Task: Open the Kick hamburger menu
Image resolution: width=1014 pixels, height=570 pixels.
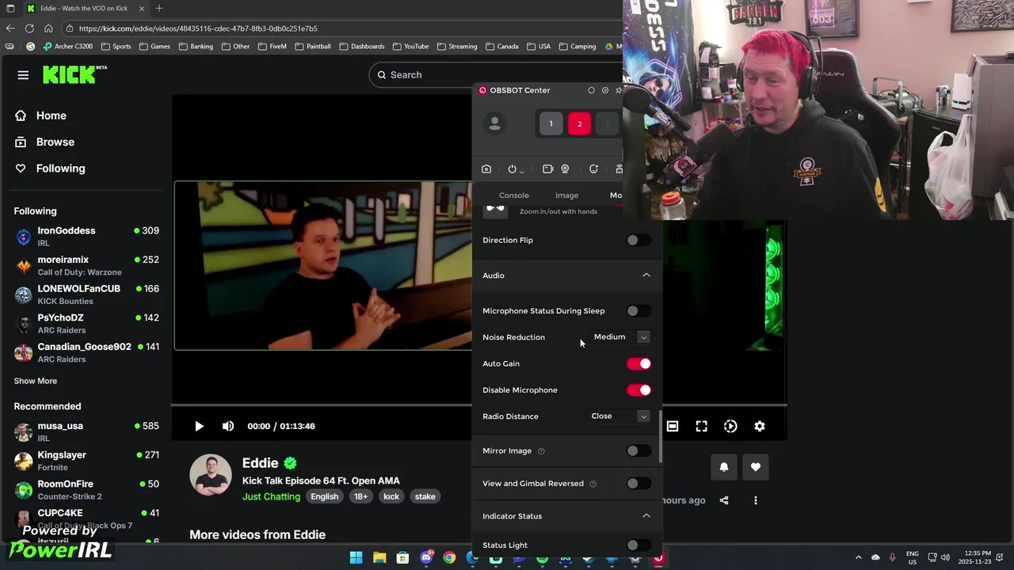Action: (23, 75)
